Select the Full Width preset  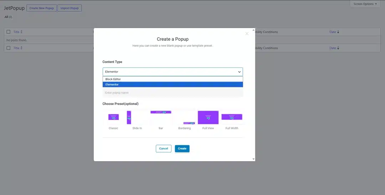click(232, 117)
